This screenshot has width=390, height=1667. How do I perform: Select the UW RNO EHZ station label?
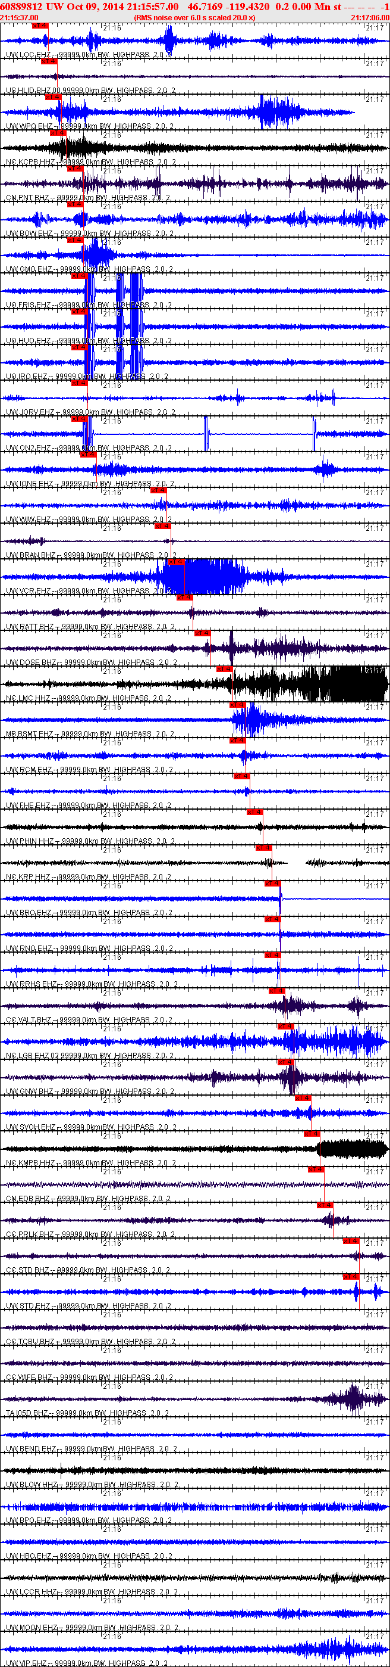(x=89, y=948)
